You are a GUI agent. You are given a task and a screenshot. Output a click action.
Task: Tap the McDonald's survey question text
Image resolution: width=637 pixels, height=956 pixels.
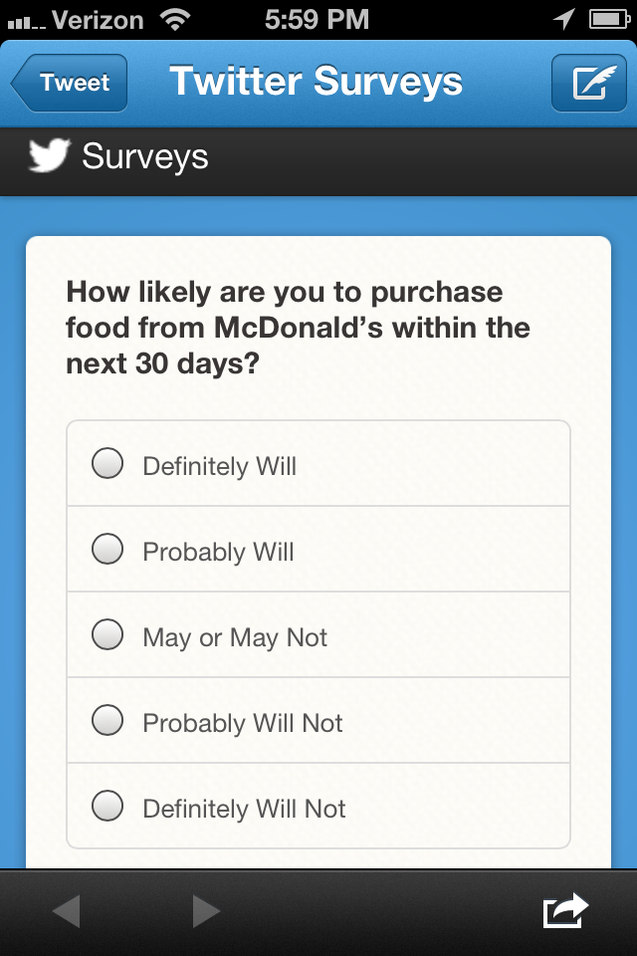point(298,326)
